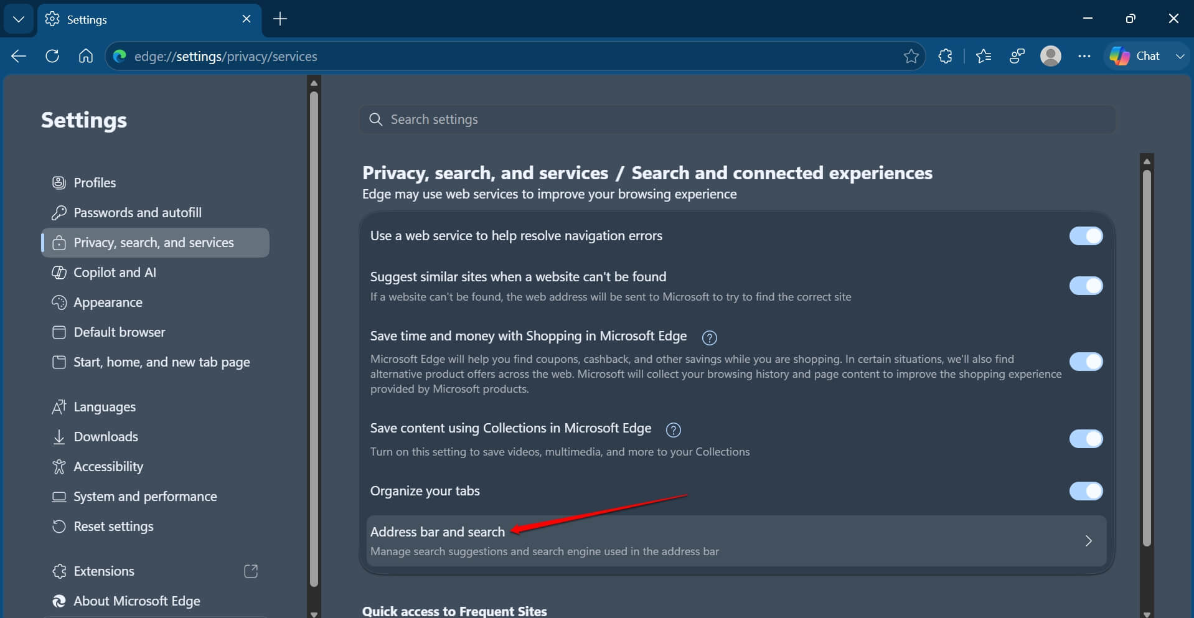The image size is (1194, 618).
Task: Open Default browser settings
Action: coord(155,332)
